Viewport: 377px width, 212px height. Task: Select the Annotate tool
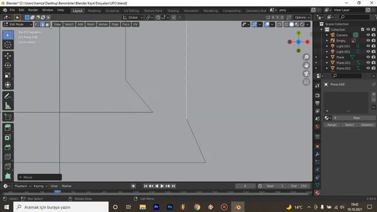[x=8, y=96]
